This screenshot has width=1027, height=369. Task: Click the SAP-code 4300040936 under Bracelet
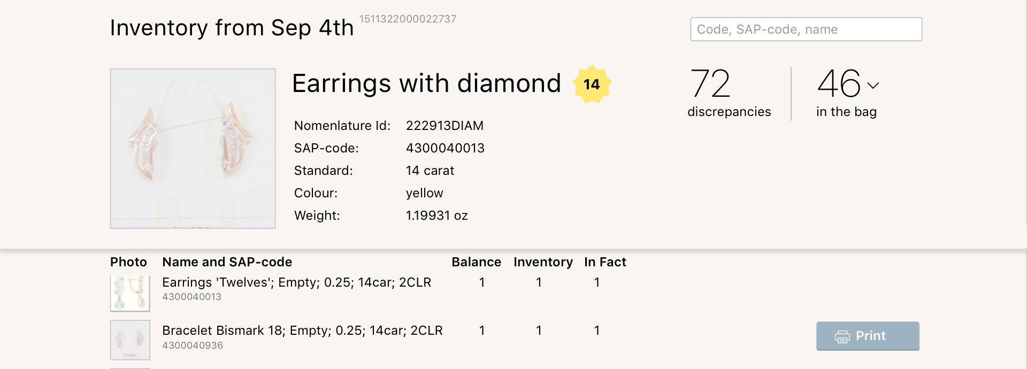(x=193, y=345)
